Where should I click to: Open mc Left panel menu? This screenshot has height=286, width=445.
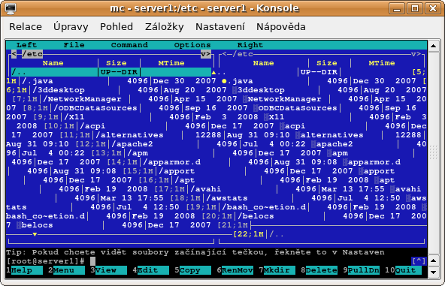26,45
